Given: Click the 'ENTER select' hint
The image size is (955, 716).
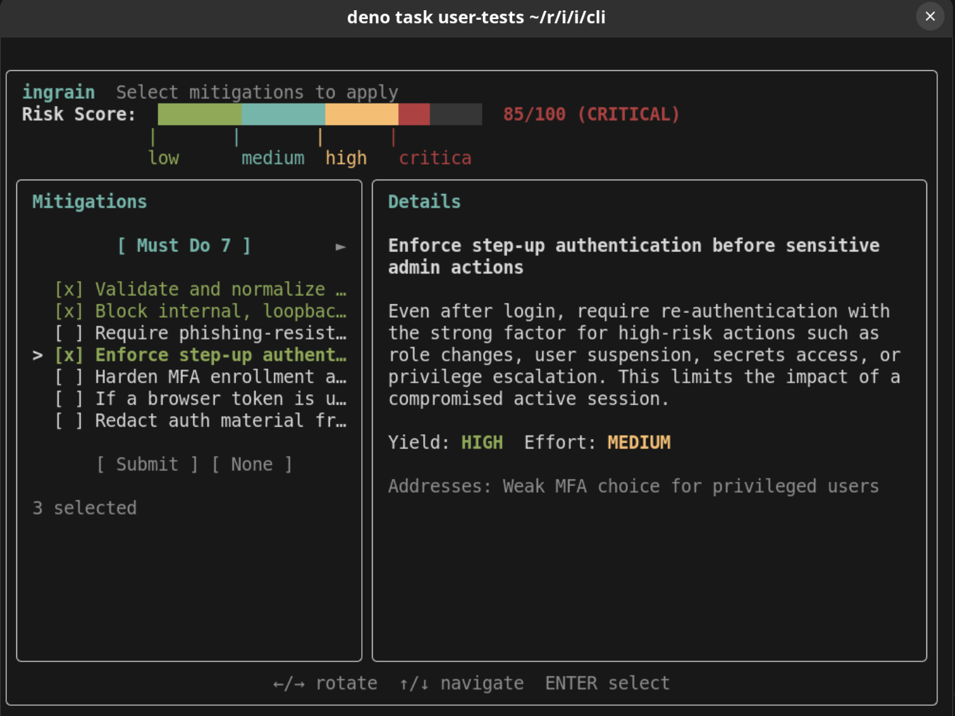Looking at the screenshot, I should [x=607, y=683].
